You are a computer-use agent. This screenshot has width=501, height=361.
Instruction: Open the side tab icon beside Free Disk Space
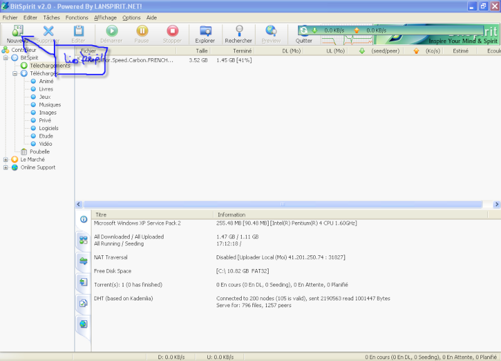click(x=83, y=282)
